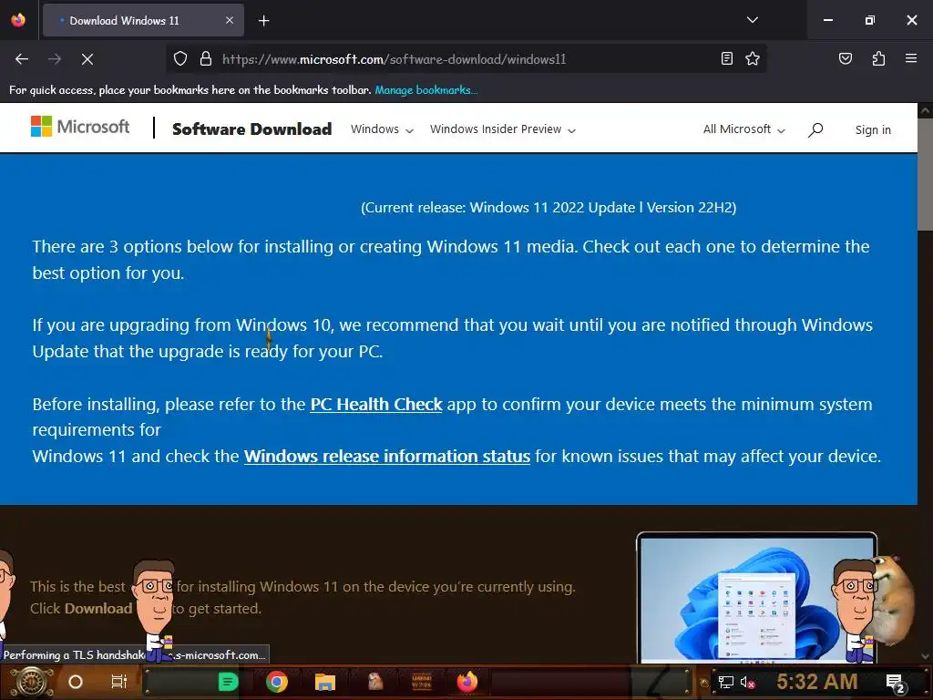Toggle reader view icon in address bar
The image size is (933, 700).
click(x=726, y=58)
